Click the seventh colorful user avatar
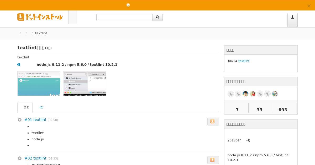315x165 pixels. click(x=275, y=94)
